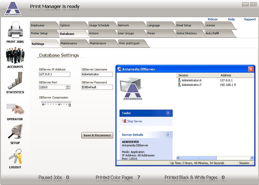Click the Up Time status bar entry
The image size is (259, 185).
tap(197, 163)
